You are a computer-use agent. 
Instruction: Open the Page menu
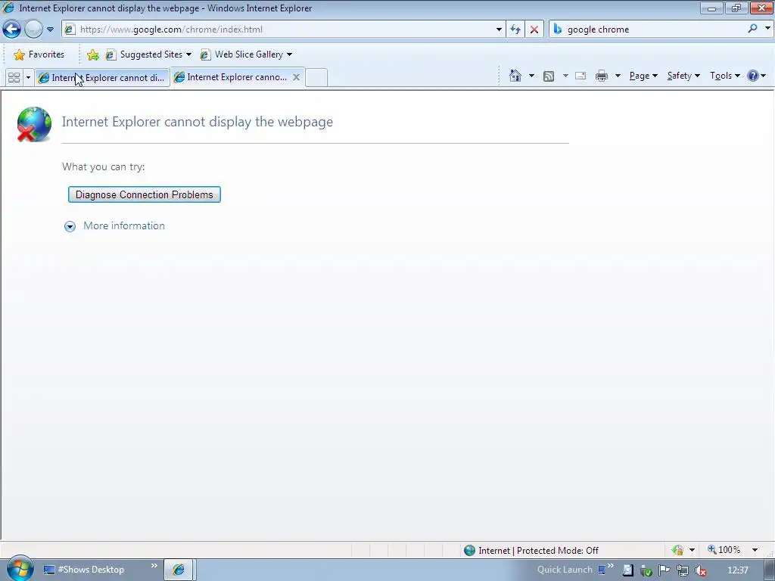pyautogui.click(x=643, y=76)
